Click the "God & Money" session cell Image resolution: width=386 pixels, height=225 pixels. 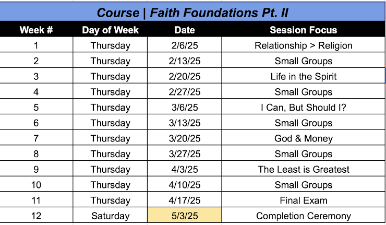pos(303,138)
